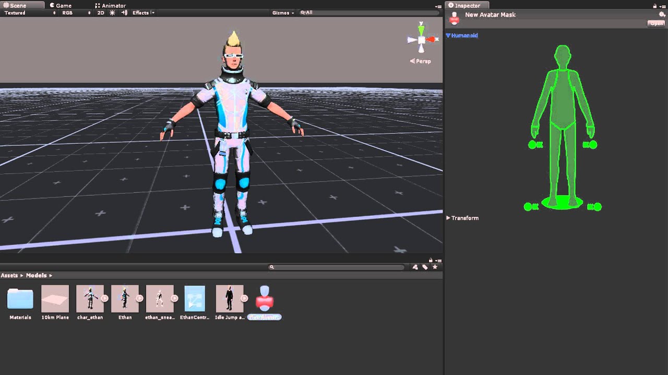The width and height of the screenshot is (668, 375).
Task: Toggle the Inspector lock icon
Action: 655,6
